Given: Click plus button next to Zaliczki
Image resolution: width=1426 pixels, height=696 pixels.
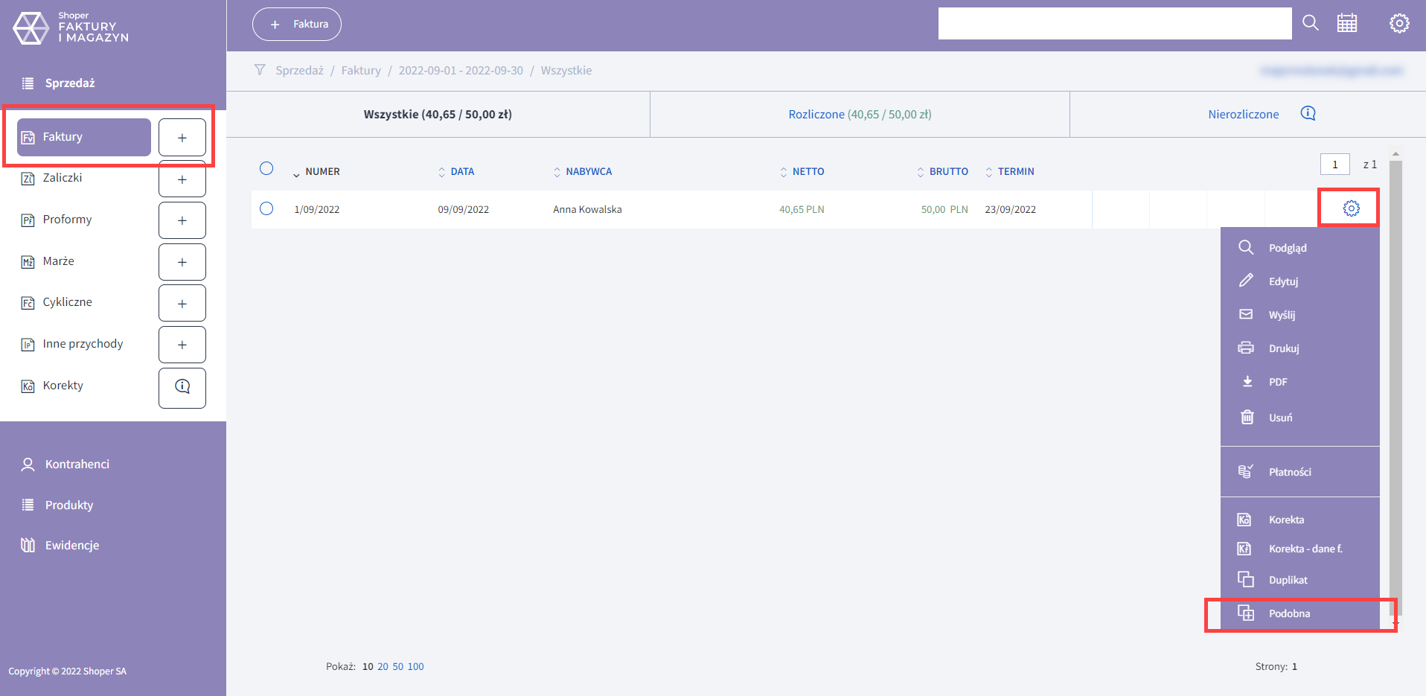Looking at the screenshot, I should coord(182,179).
